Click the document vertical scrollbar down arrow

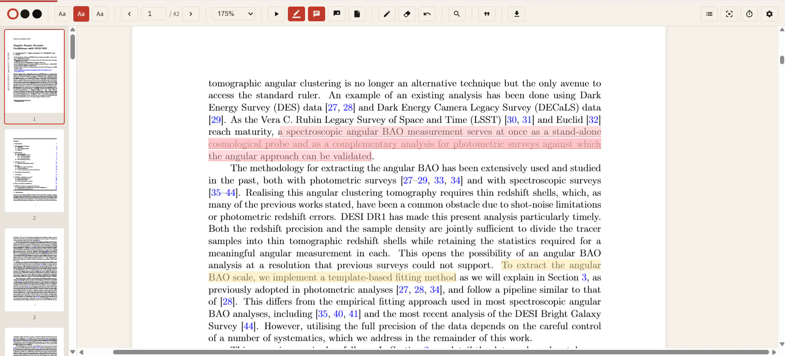point(782,345)
